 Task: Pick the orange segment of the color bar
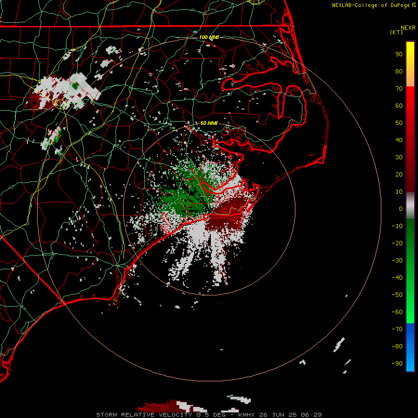(x=410, y=77)
